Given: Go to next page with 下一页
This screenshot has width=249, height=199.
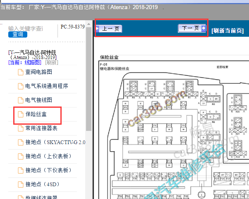Looking at the screenshot, I should click(192, 28).
